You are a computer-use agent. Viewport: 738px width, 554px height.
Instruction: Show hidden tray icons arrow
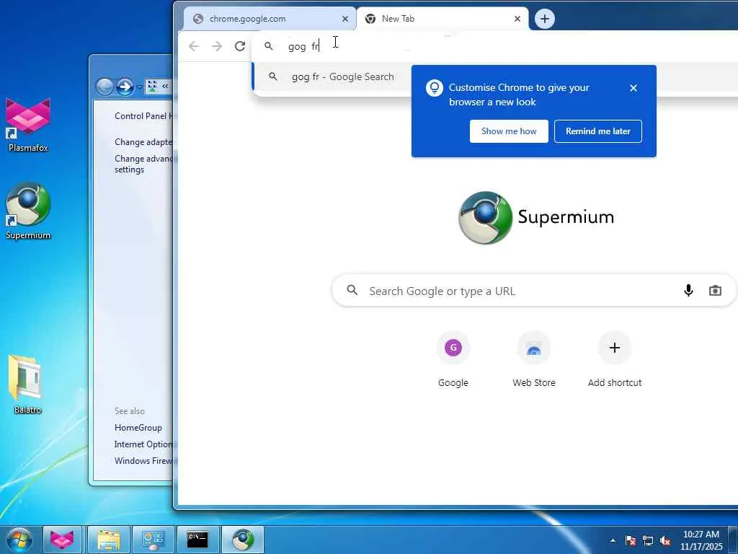[x=613, y=541]
